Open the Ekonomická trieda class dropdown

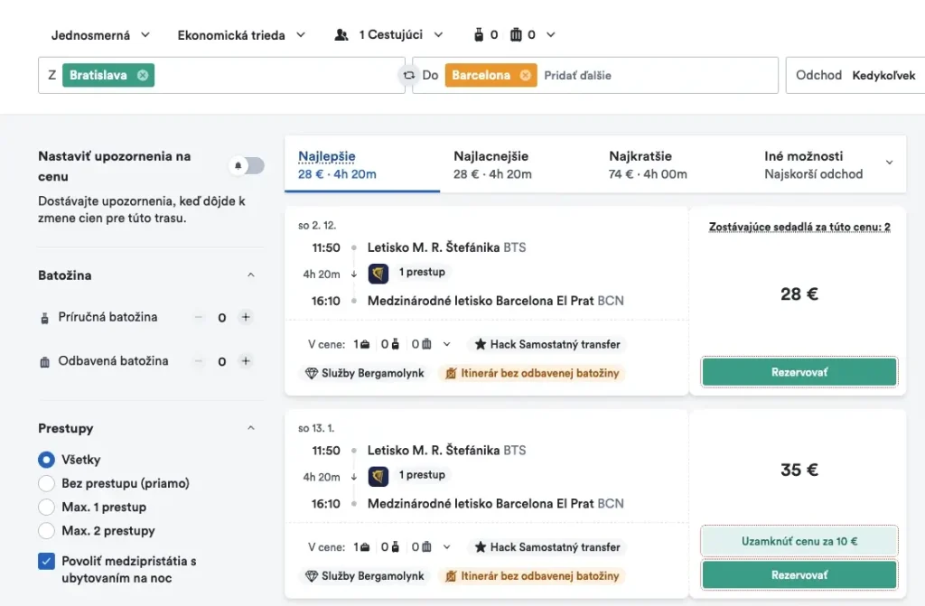[x=241, y=35]
